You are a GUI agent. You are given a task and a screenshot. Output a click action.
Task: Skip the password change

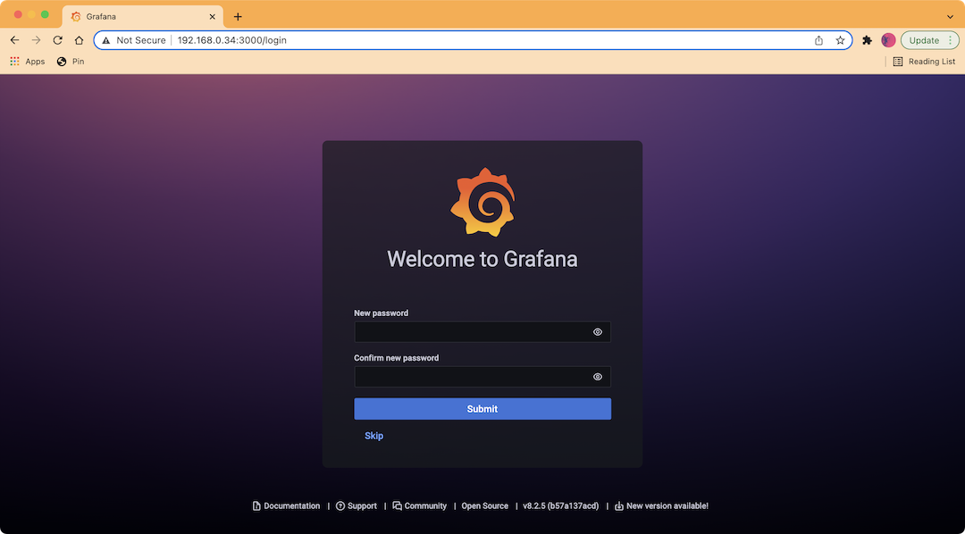pyautogui.click(x=374, y=436)
